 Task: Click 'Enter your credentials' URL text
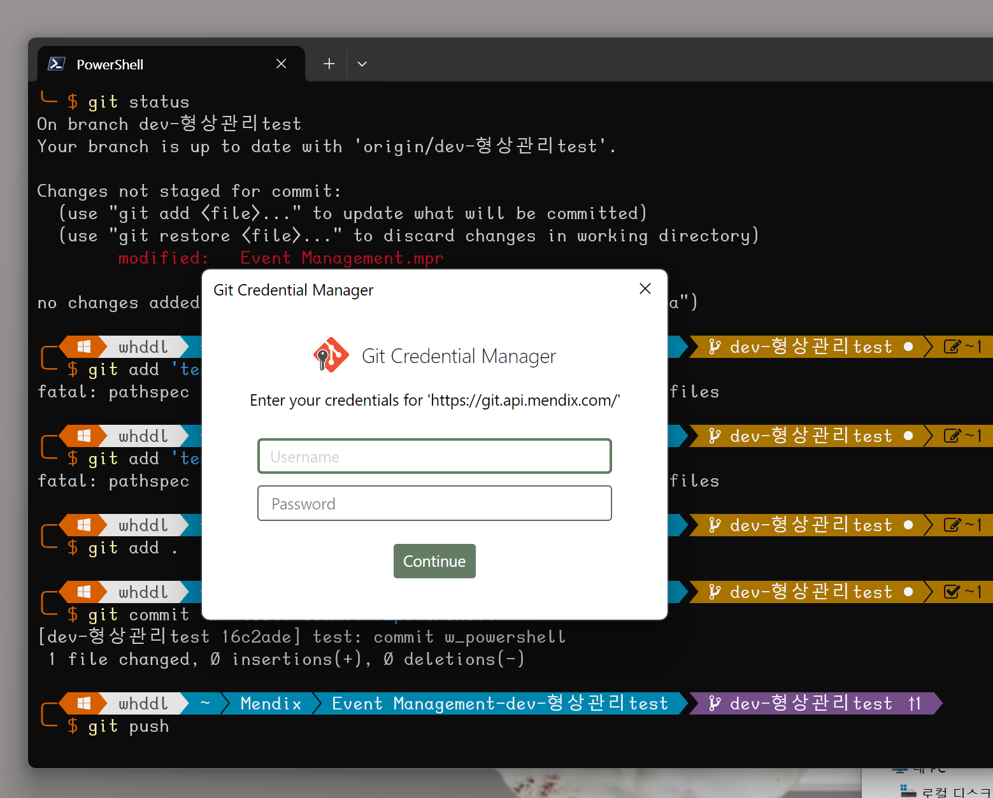435,400
